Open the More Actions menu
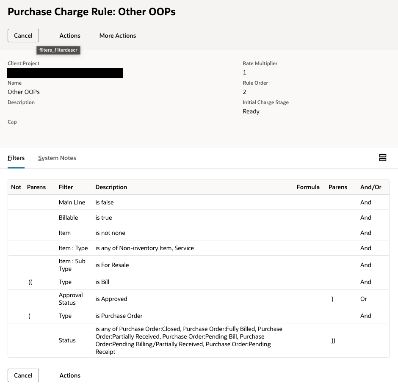398x386 pixels. [x=118, y=36]
